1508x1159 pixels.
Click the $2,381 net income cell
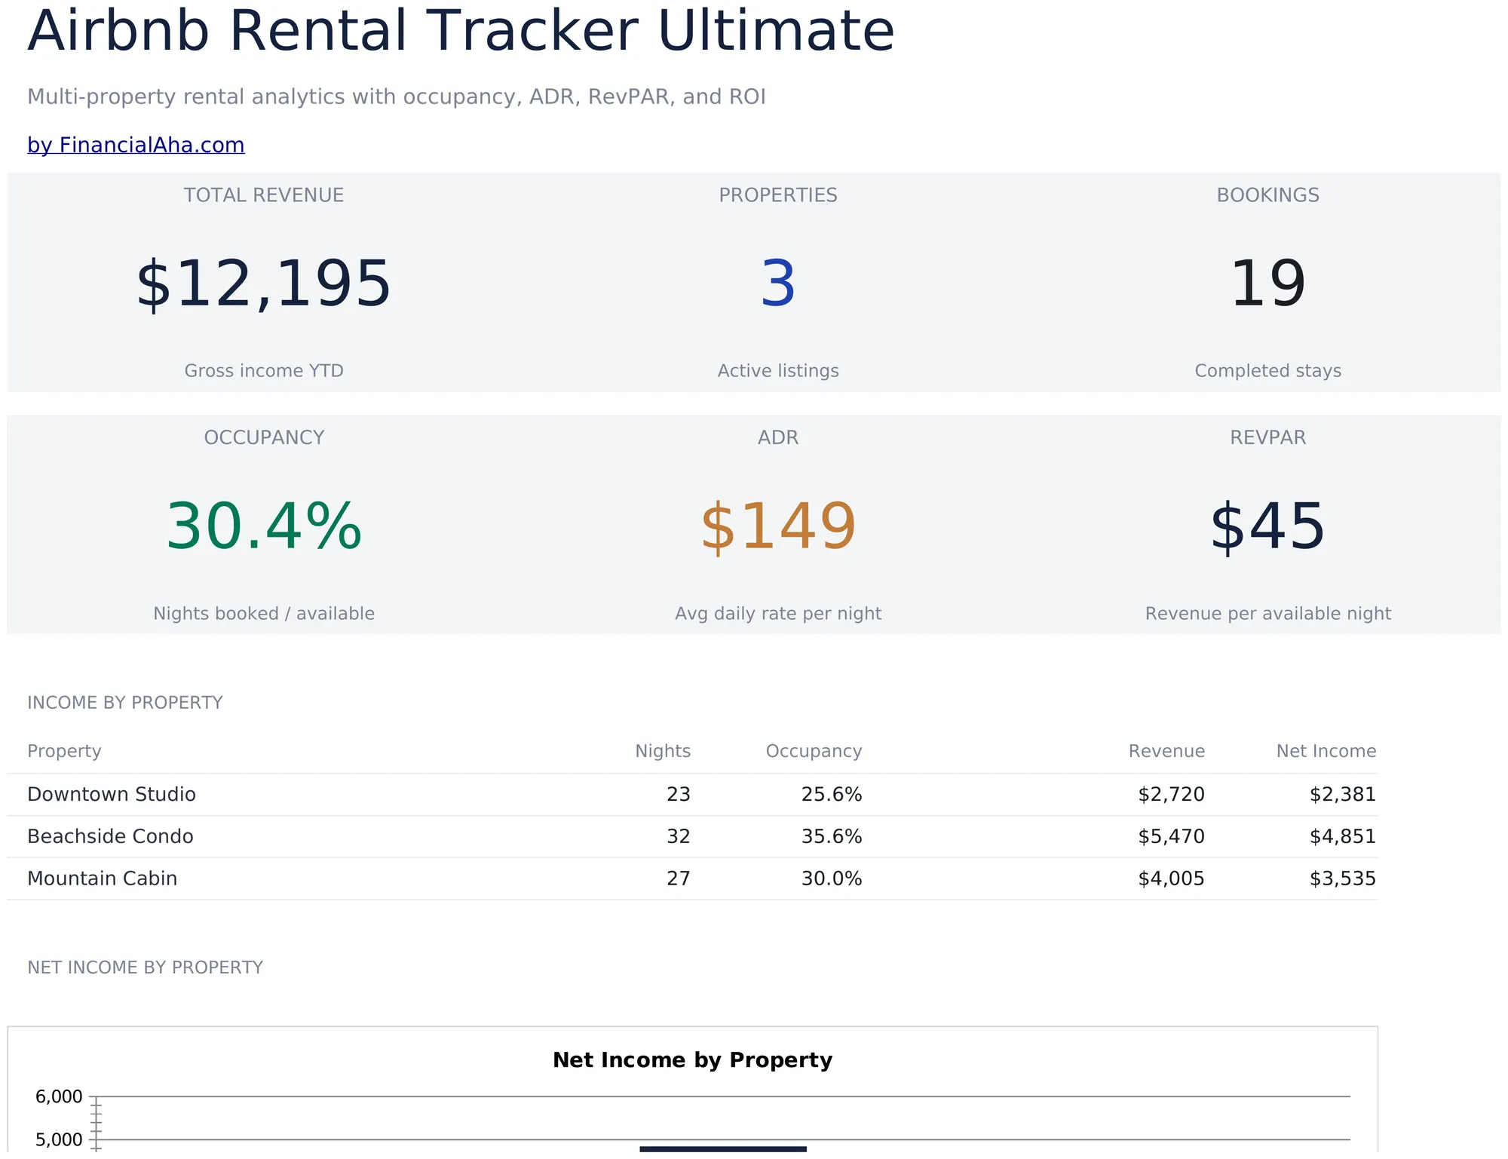[x=1343, y=794]
